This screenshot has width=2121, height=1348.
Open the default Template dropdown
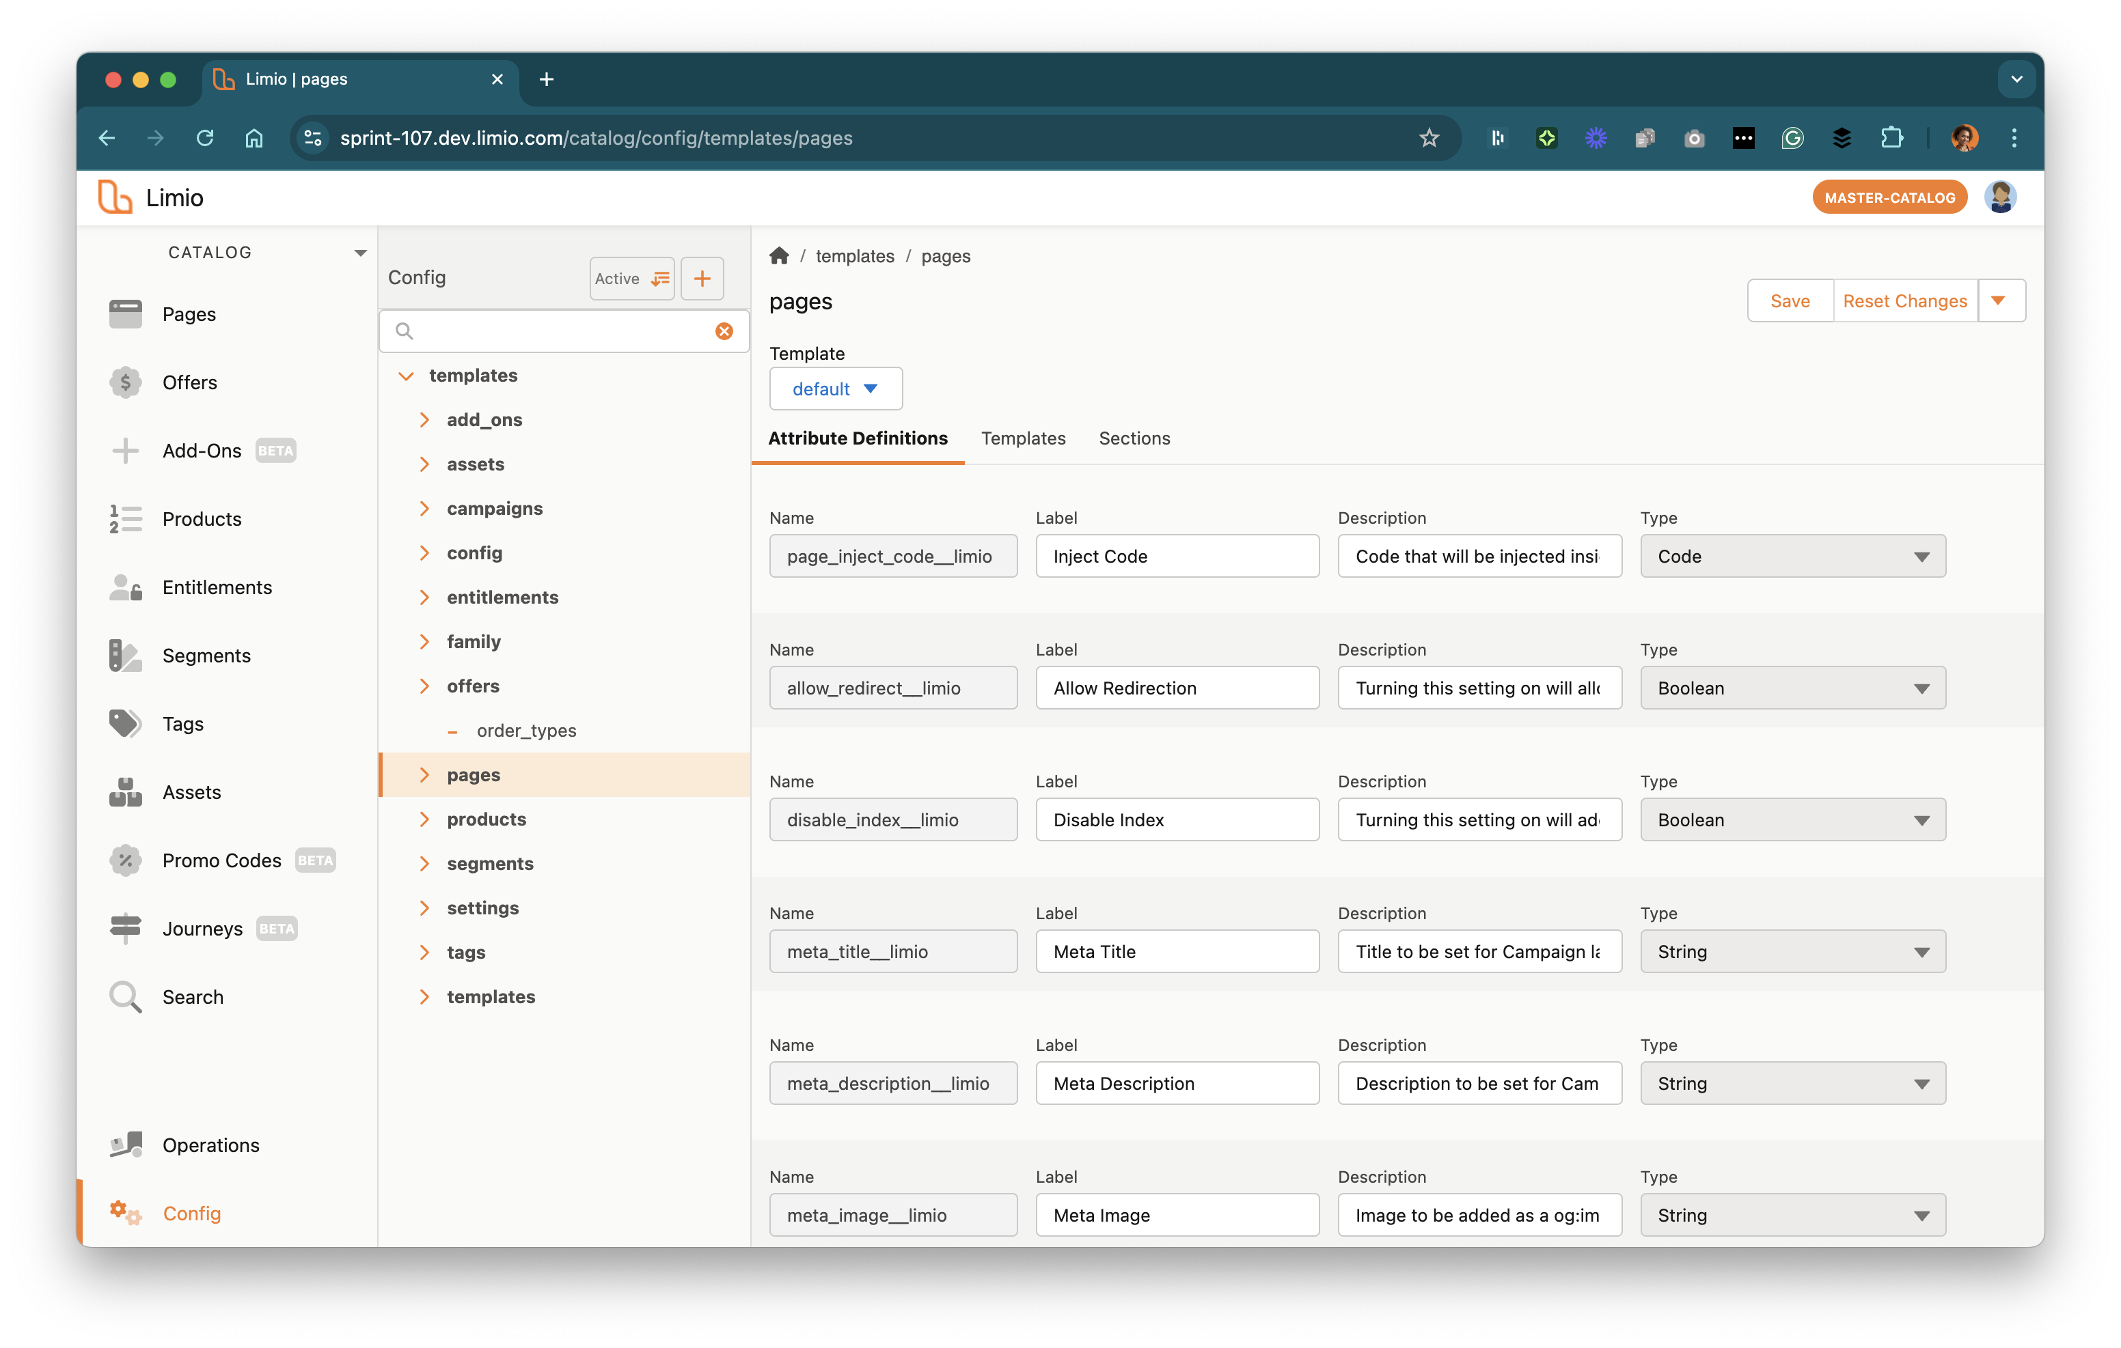(835, 389)
